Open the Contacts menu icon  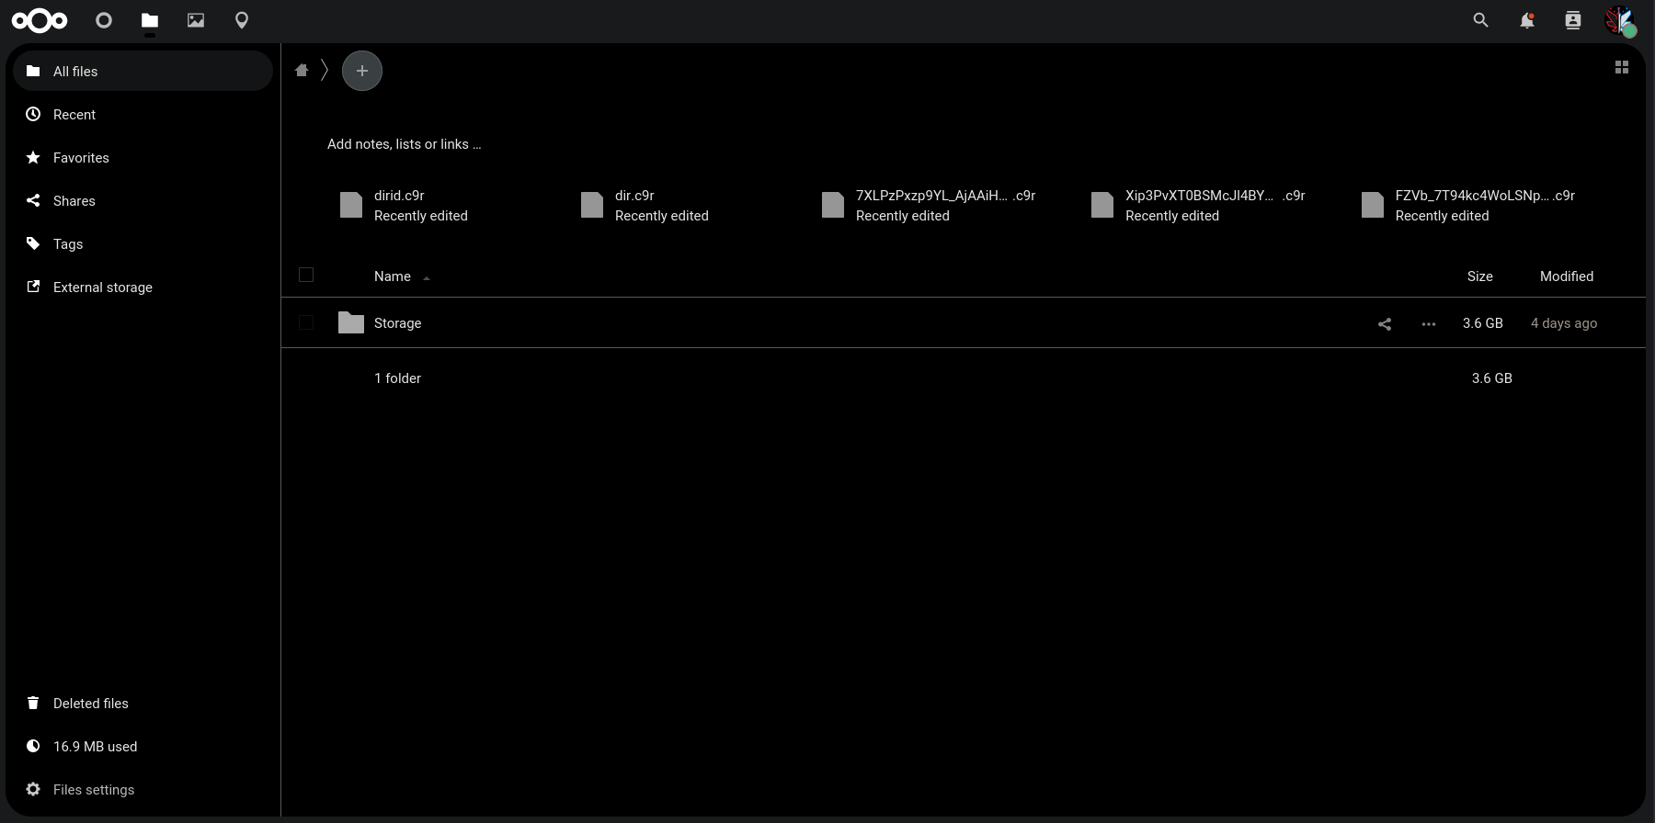coord(1572,20)
